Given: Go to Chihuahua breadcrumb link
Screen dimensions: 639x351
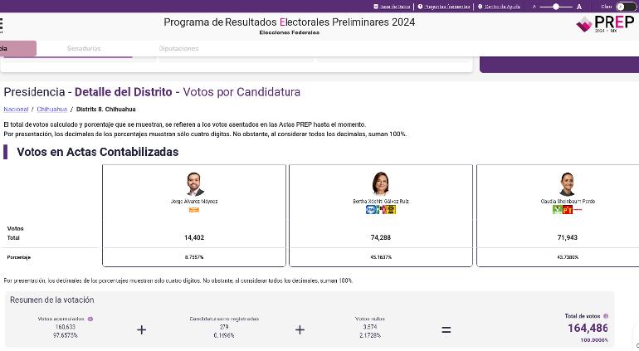Looking at the screenshot, I should tap(51, 109).
